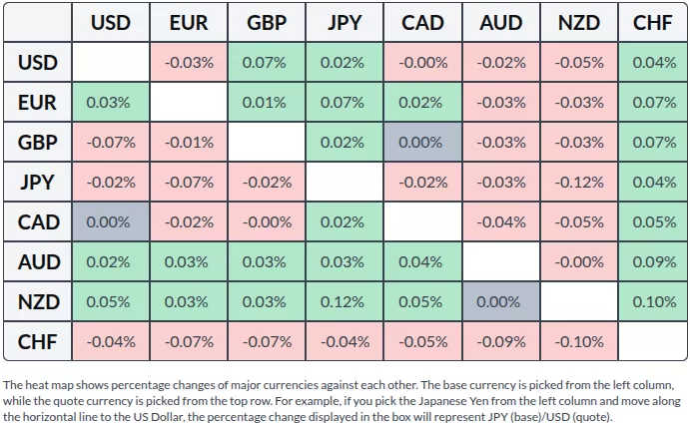Click the USD column header
The image size is (690, 423).
pos(111,22)
